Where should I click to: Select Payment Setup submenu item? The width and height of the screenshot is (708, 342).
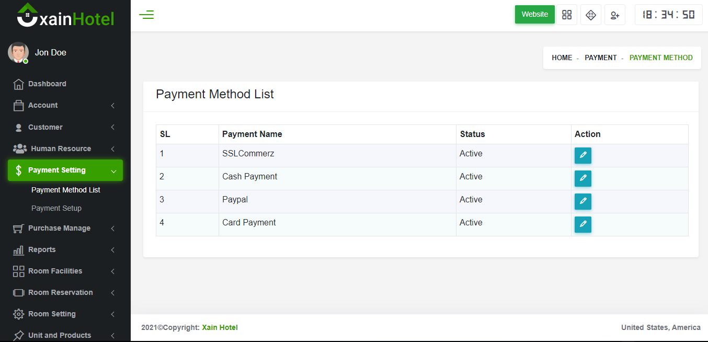click(56, 208)
